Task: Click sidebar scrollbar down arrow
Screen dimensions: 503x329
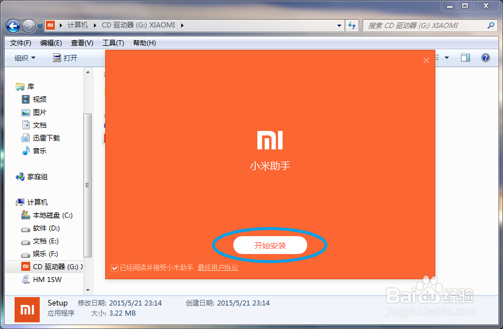Action: [x=88, y=290]
